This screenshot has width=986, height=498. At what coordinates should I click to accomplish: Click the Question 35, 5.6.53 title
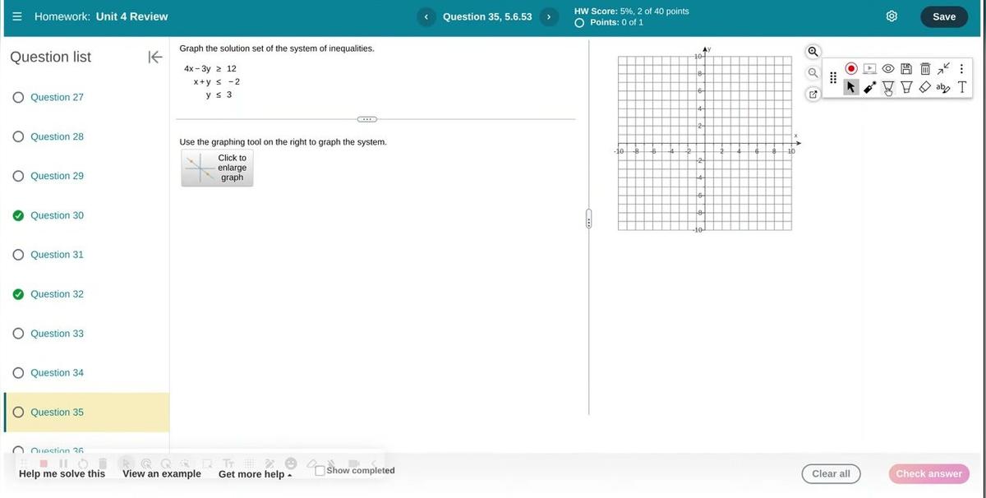487,16
